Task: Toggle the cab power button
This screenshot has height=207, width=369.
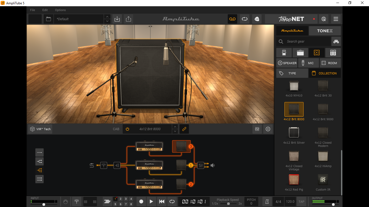Action: click(128, 129)
